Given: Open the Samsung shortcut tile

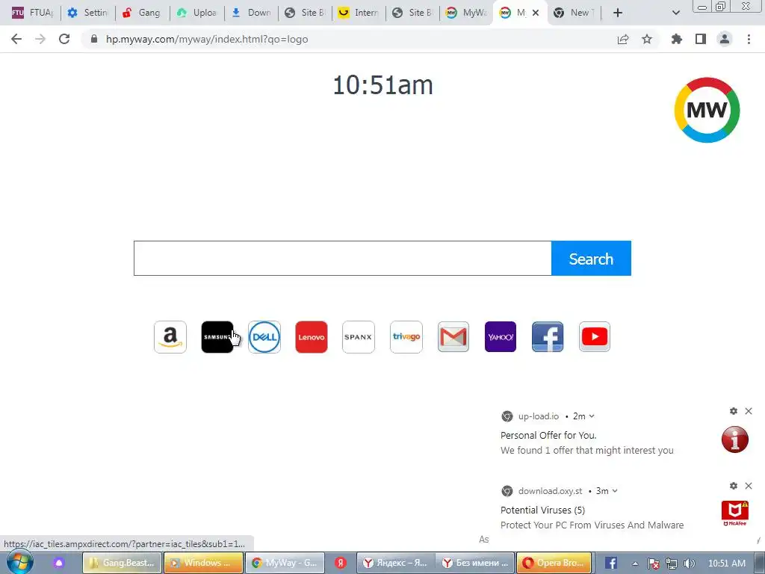Looking at the screenshot, I should point(217,337).
